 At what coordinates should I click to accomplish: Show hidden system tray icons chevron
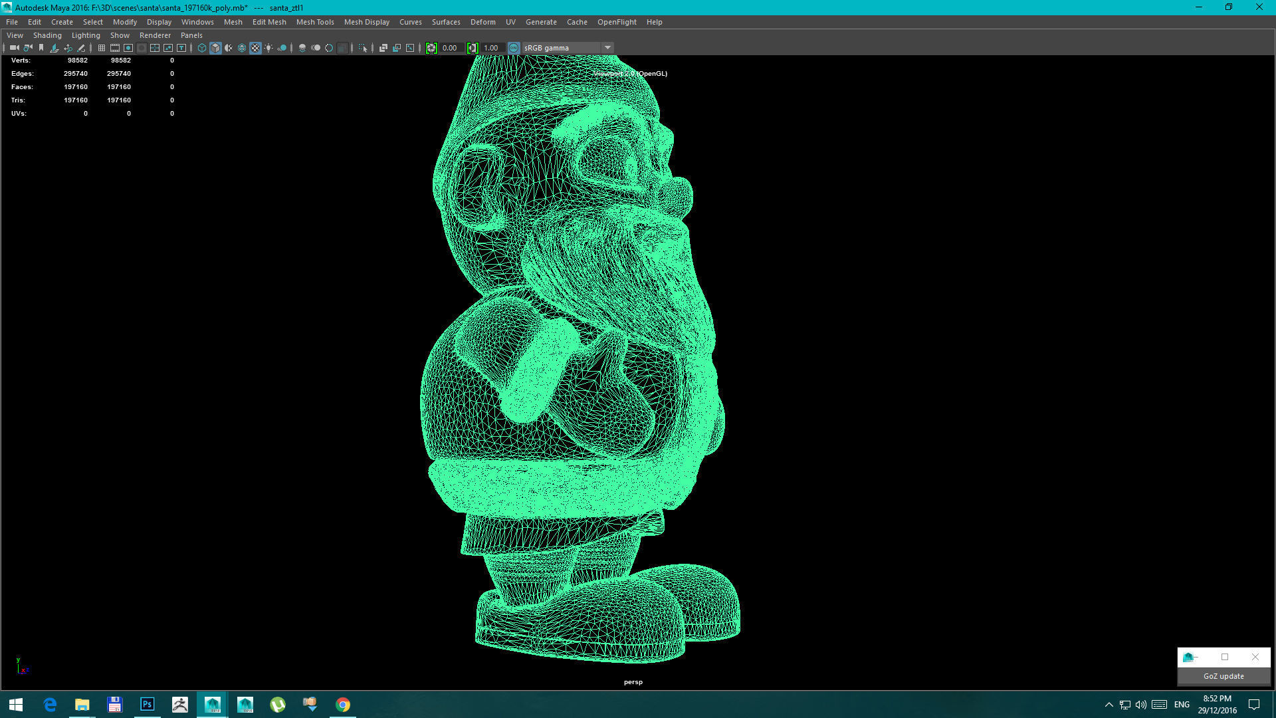coord(1109,705)
